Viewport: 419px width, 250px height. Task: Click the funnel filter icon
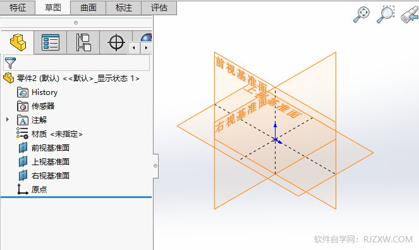click(10, 63)
